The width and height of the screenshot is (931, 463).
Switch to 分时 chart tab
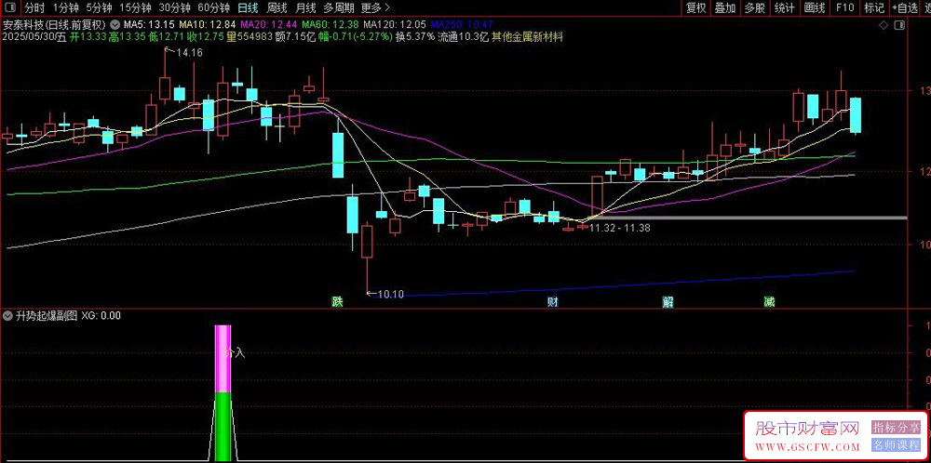[34, 7]
